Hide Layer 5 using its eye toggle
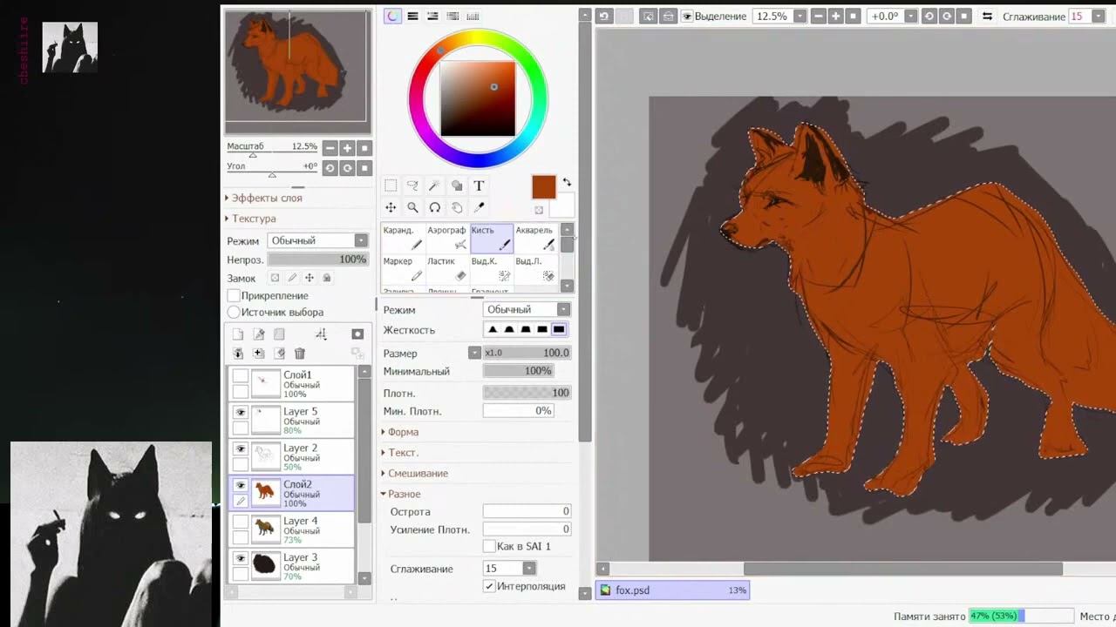 click(241, 412)
